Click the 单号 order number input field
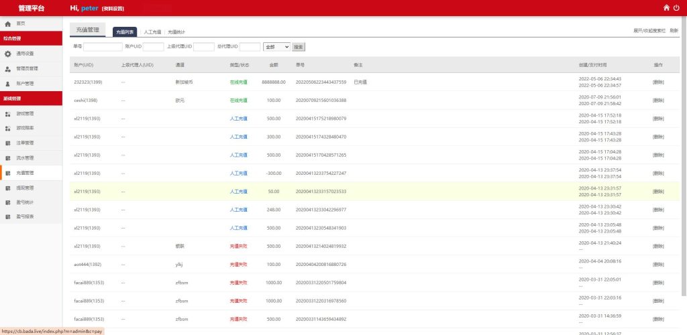 pyautogui.click(x=103, y=47)
